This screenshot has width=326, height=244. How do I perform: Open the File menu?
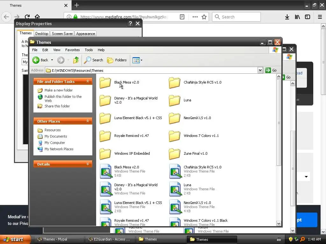tap(35, 50)
